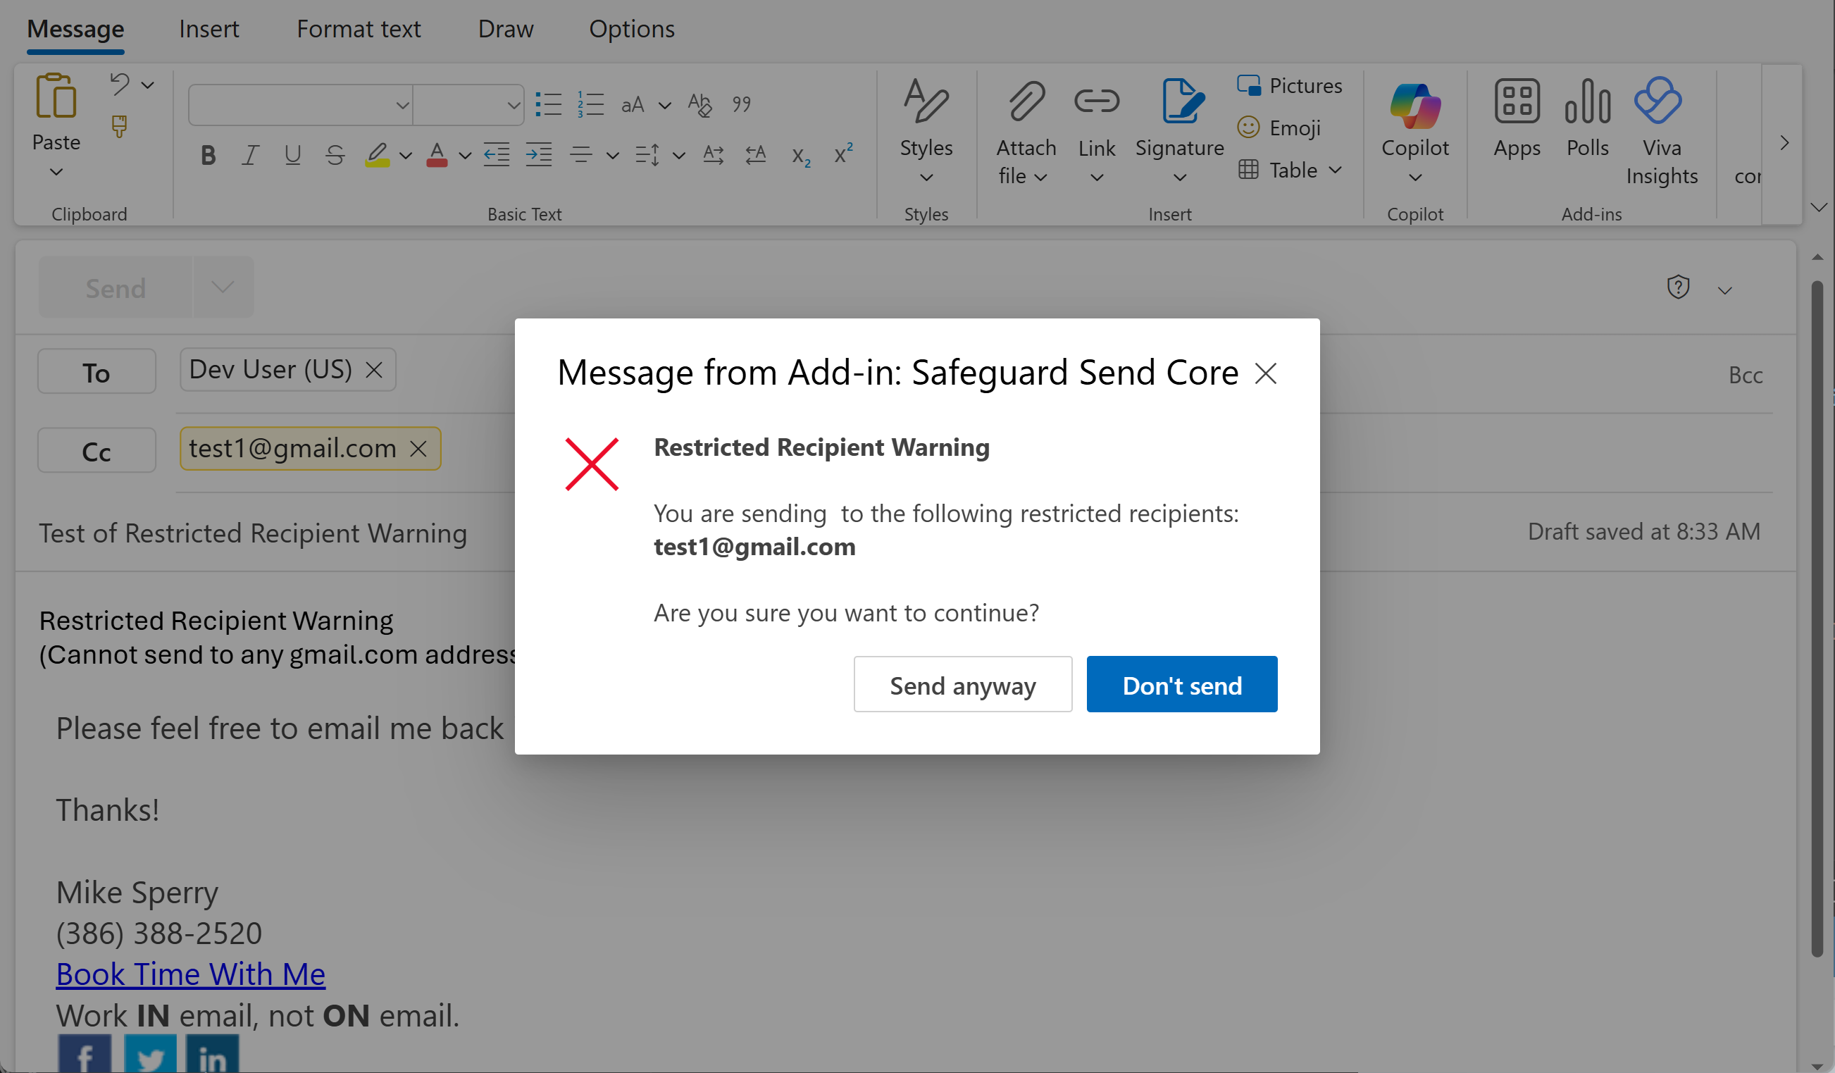The height and width of the screenshot is (1073, 1835).
Task: Increase the paragraph indent
Action: tap(539, 155)
